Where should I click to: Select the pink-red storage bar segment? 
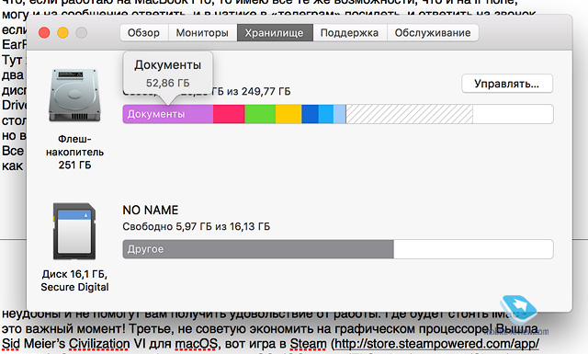click(x=229, y=114)
